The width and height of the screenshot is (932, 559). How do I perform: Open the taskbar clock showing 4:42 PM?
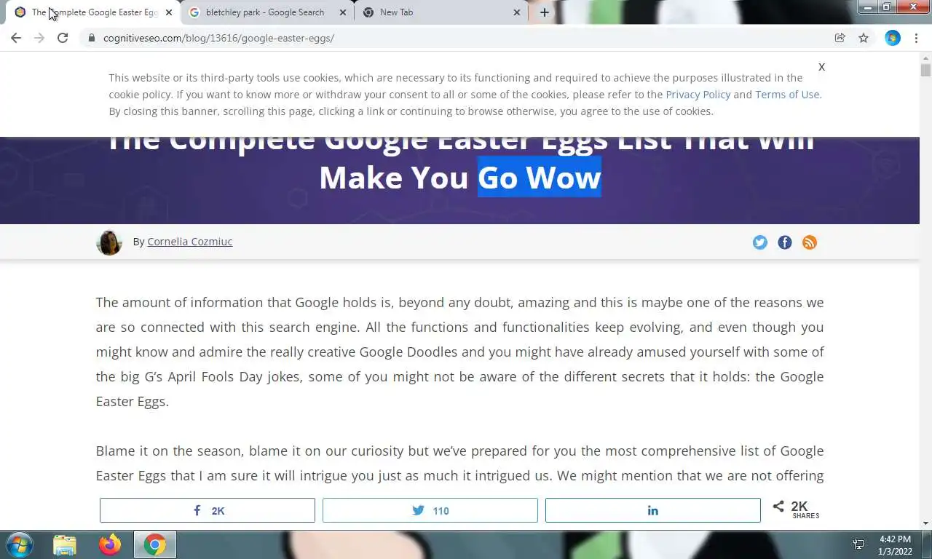coord(895,545)
